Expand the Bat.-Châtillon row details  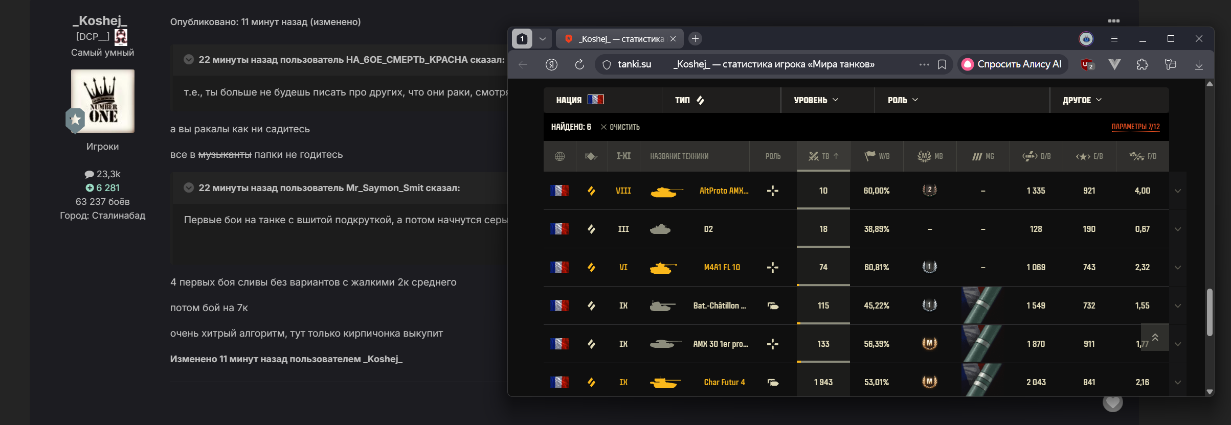point(1178,306)
